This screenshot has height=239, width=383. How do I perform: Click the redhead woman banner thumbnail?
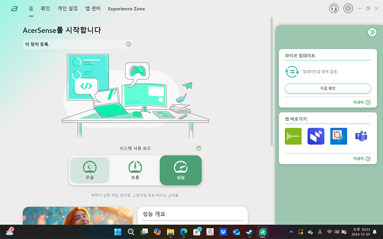click(x=78, y=216)
